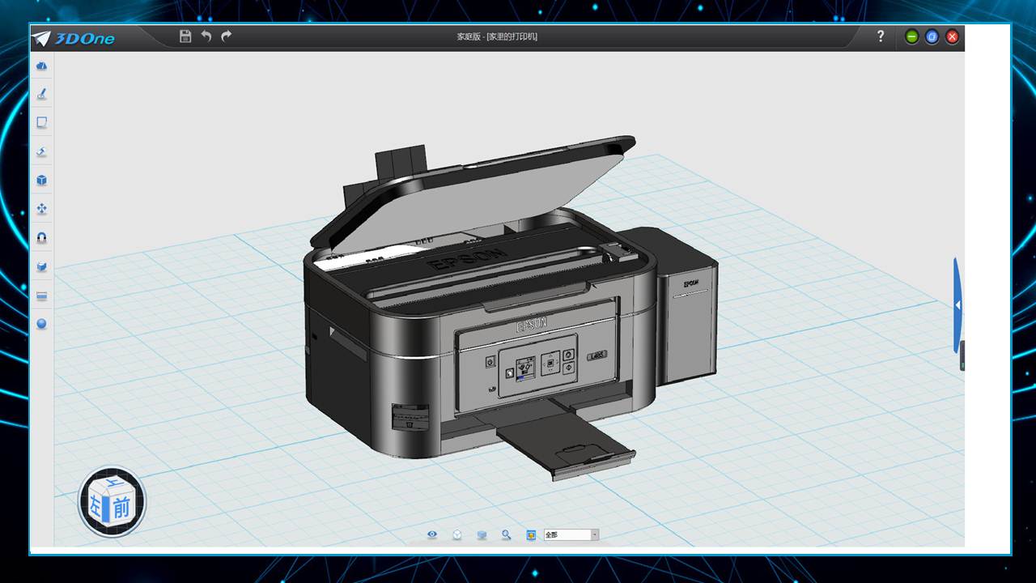This screenshot has height=583, width=1036.
Task: Open the basic primitives (cloud) tool
Action: point(42,66)
